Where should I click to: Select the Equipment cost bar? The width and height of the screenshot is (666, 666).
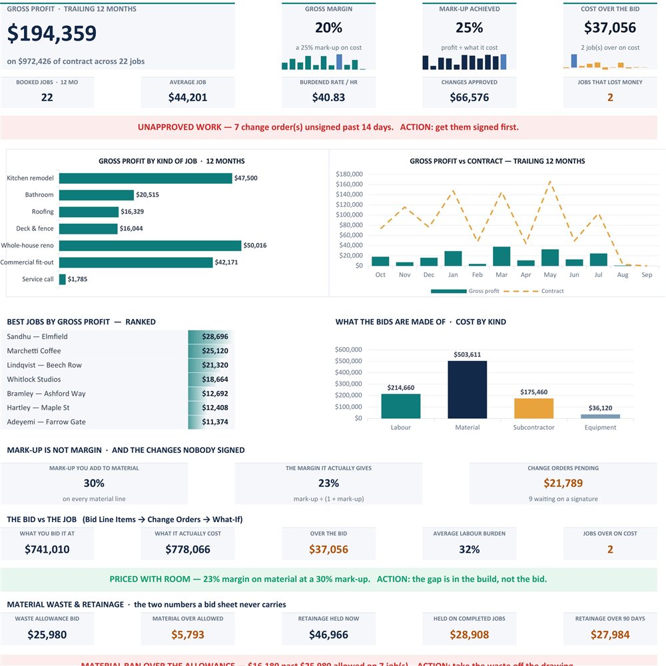tap(600, 416)
